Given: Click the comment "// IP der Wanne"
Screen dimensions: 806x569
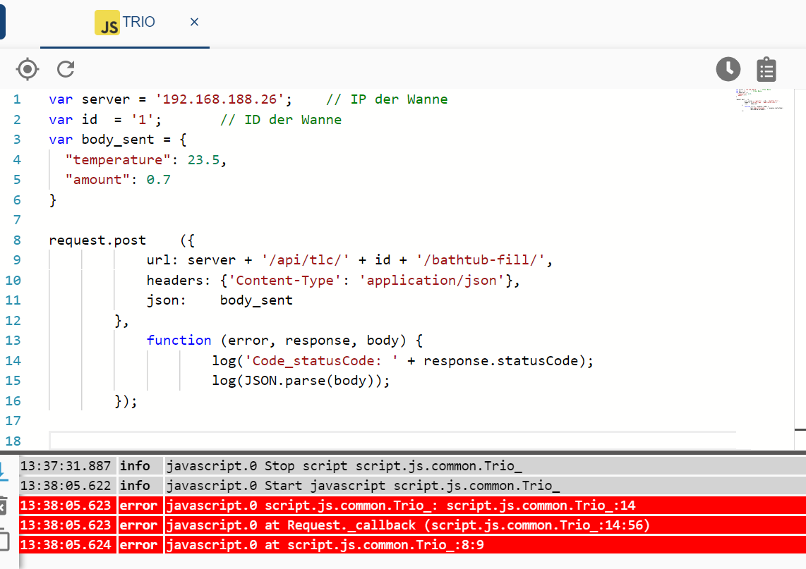Looking at the screenshot, I should [x=387, y=99].
